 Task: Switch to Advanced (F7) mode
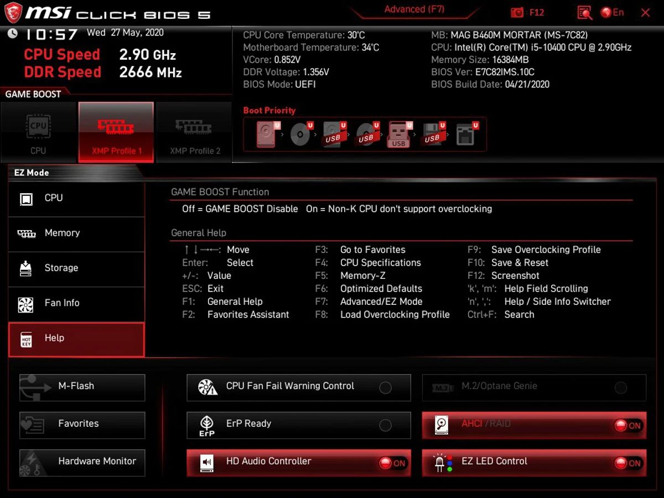pyautogui.click(x=414, y=9)
